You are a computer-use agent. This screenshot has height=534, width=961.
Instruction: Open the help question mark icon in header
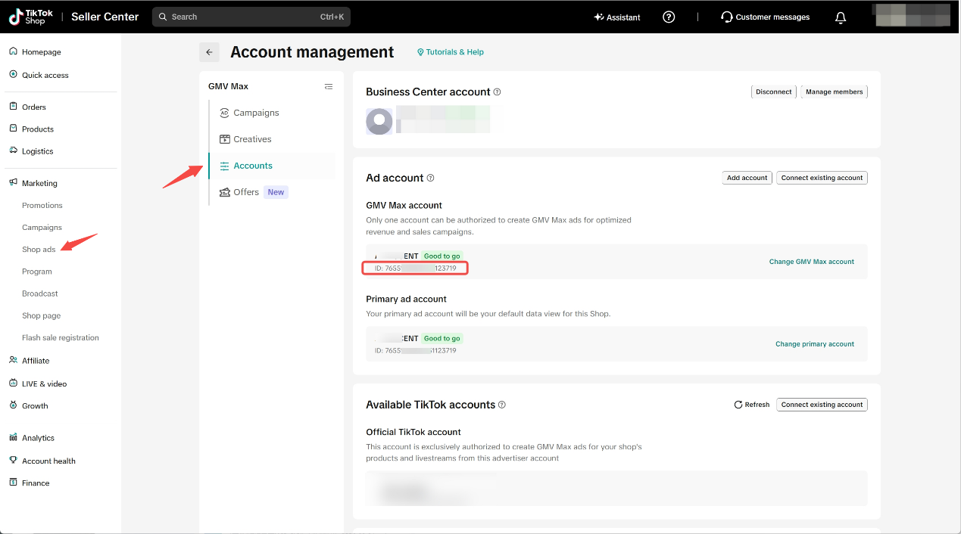(x=669, y=17)
